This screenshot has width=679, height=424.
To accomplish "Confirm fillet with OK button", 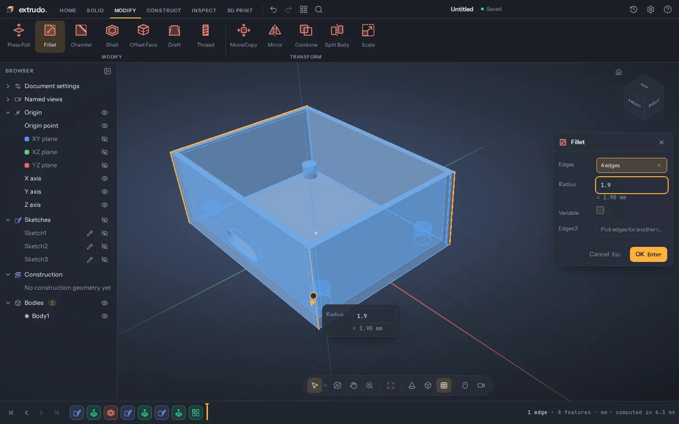I will (648, 254).
